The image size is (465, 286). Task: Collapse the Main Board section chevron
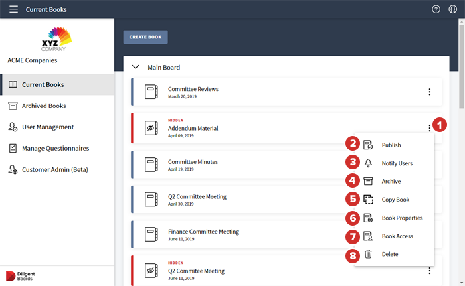pyautogui.click(x=136, y=67)
